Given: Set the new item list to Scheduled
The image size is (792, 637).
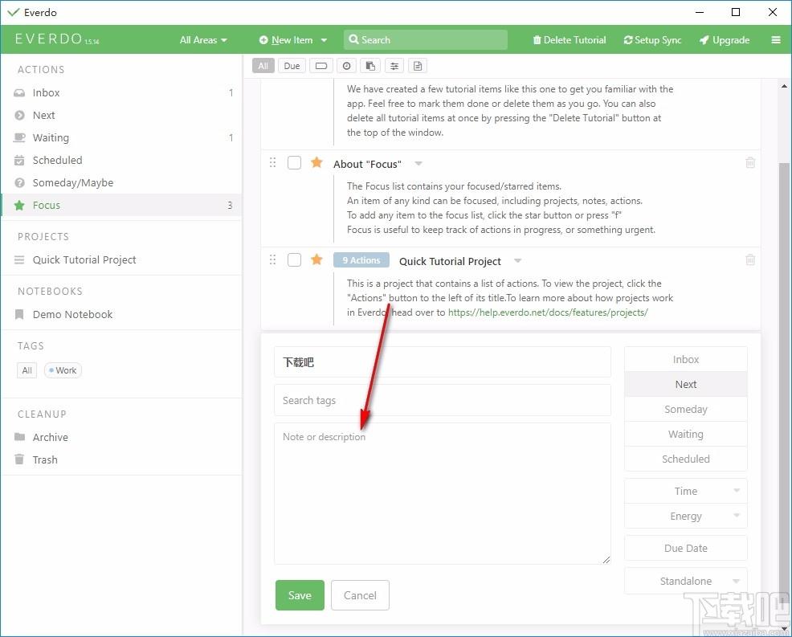Looking at the screenshot, I should click(x=685, y=459).
